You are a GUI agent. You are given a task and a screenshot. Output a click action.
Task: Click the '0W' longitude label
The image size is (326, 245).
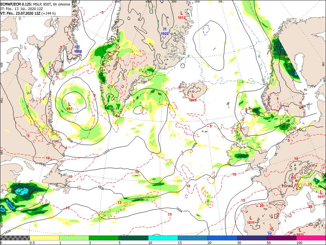tap(220, 1)
